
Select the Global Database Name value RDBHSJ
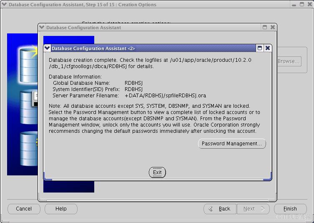tap(133, 83)
